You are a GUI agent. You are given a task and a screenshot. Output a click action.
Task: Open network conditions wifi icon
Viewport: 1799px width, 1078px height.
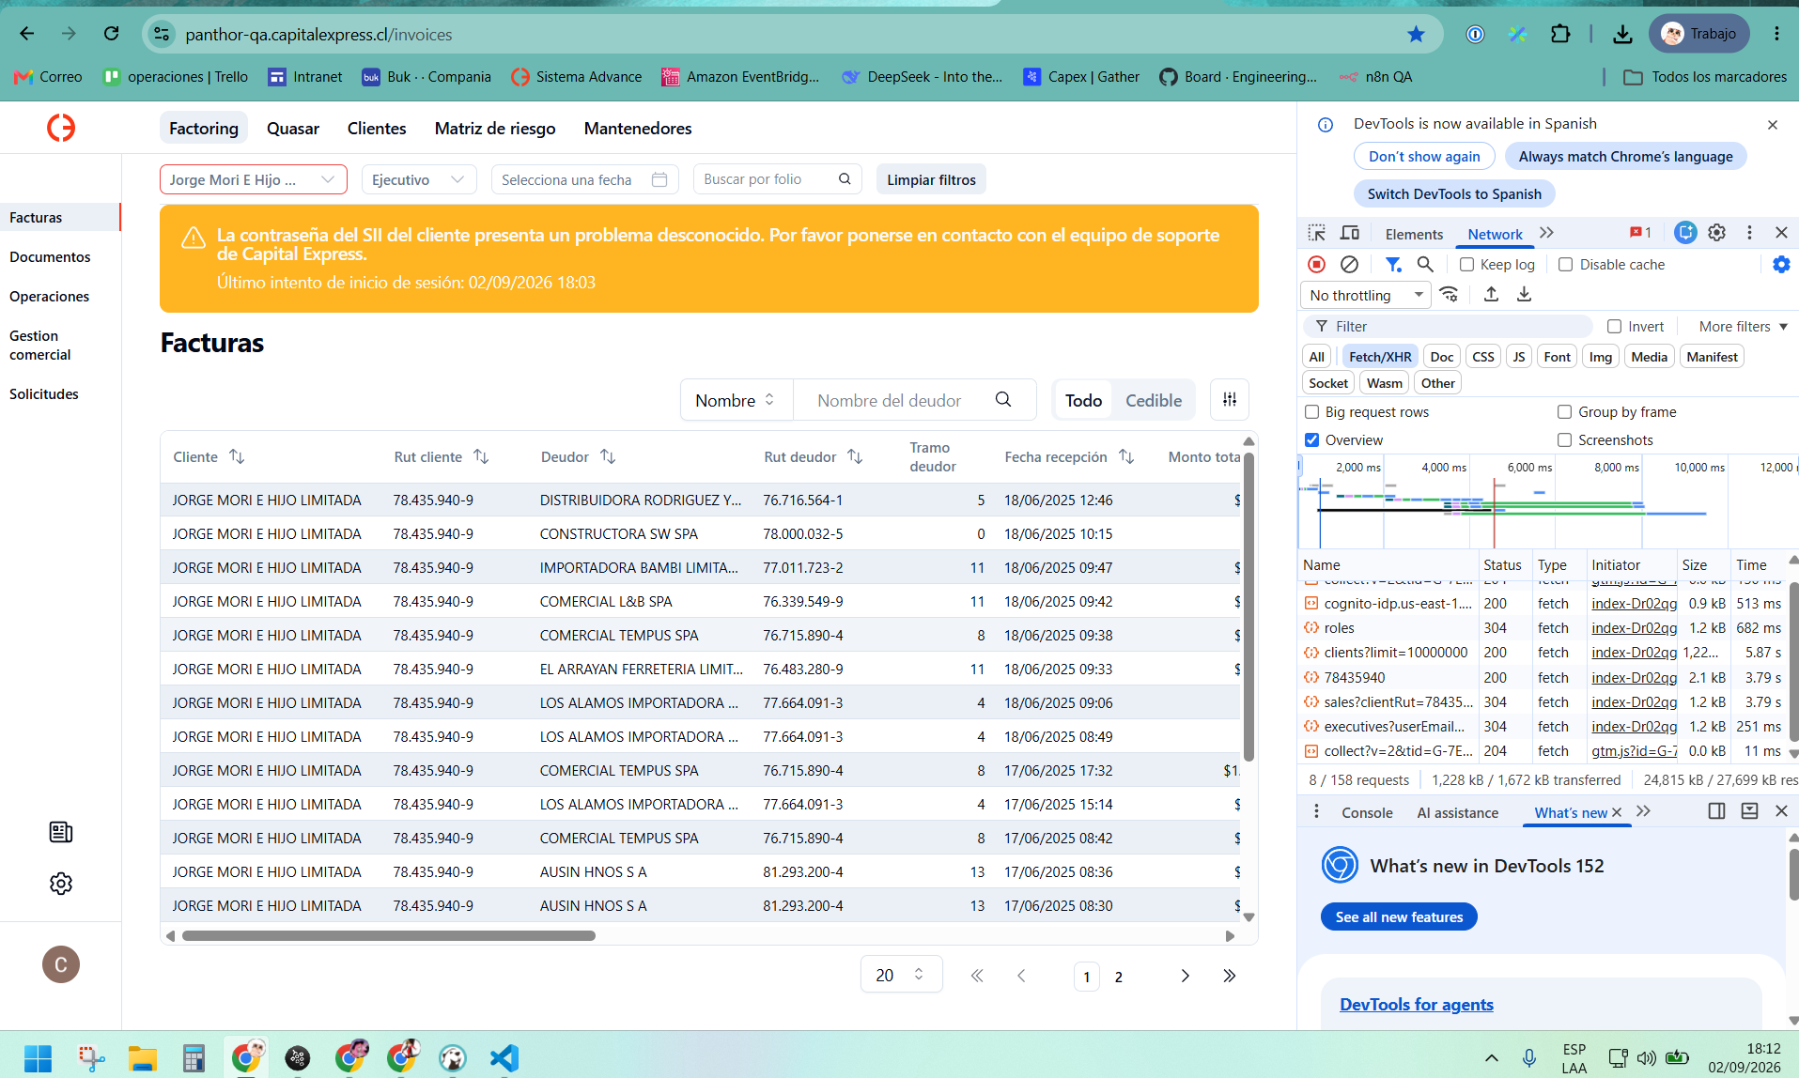tap(1450, 295)
